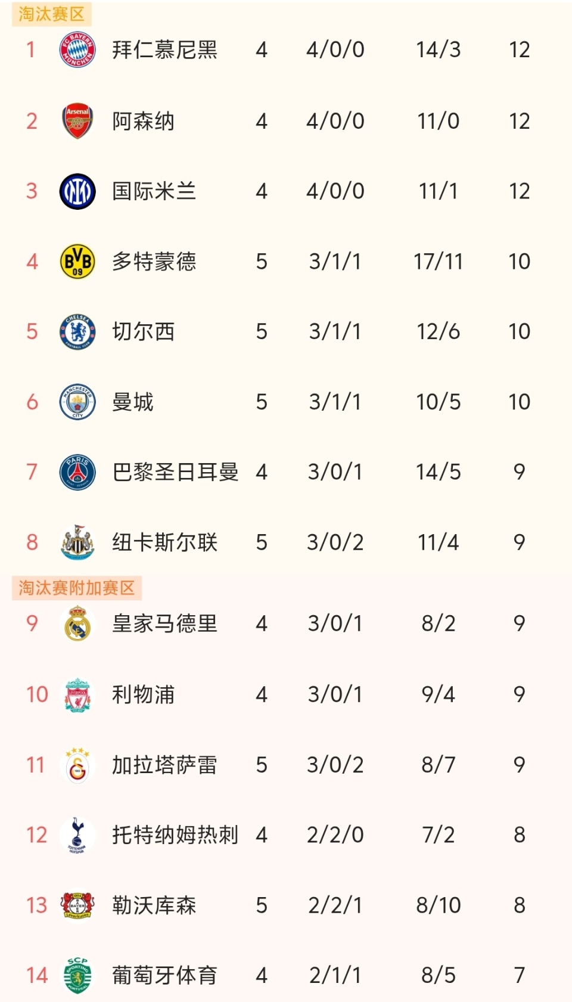This screenshot has width=572, height=1002.
Task: Open the Paris Saint-Germain logo
Action: click(77, 472)
